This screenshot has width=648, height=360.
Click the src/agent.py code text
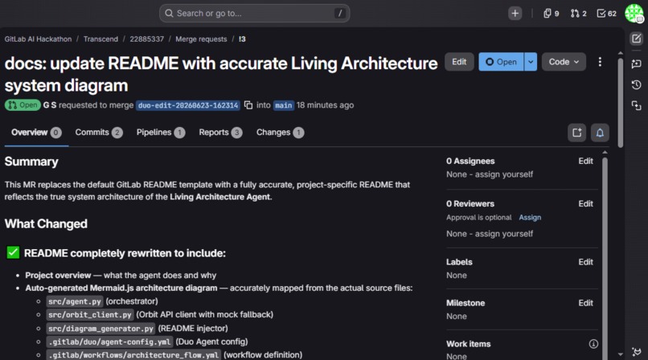point(75,301)
